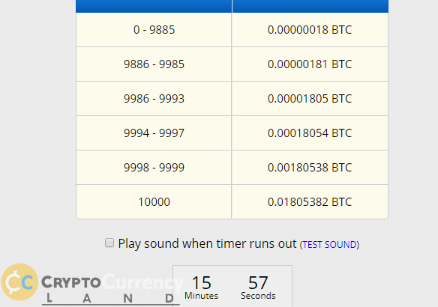This screenshot has width=438, height=307.
Task: Enable Play sound when timer runs out checkbox
Action: pyautogui.click(x=109, y=243)
